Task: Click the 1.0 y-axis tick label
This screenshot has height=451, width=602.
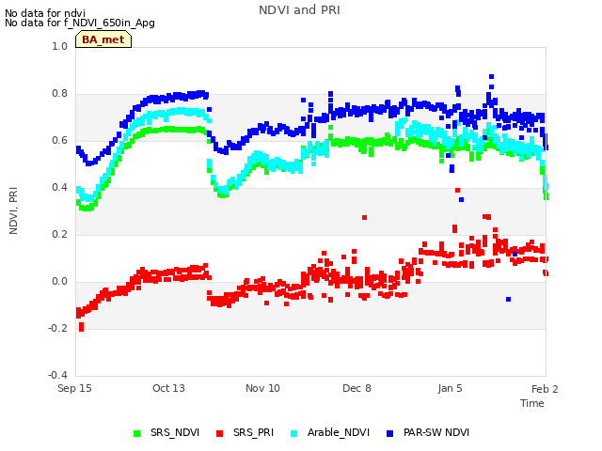Action: point(59,46)
